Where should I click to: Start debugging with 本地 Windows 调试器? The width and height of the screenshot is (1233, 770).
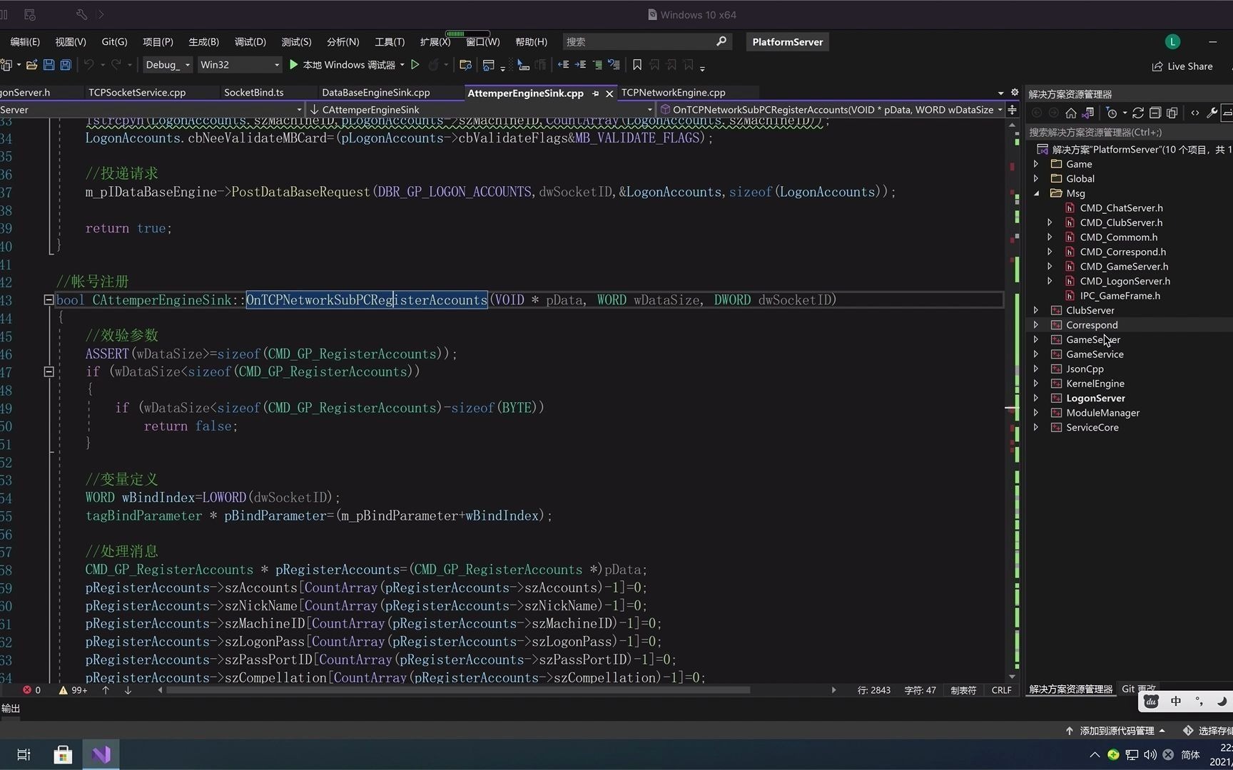pyautogui.click(x=346, y=64)
